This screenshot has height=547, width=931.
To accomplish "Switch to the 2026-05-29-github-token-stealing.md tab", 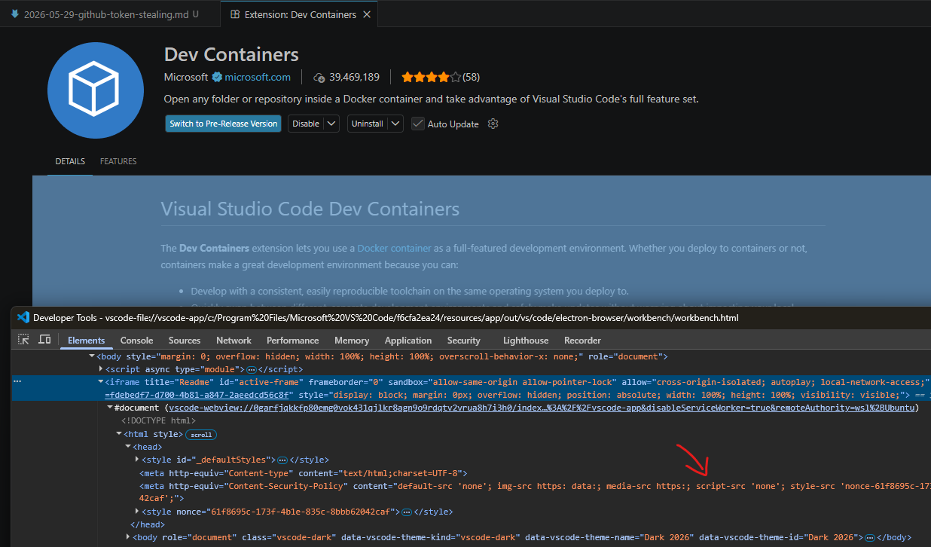I will (111, 14).
